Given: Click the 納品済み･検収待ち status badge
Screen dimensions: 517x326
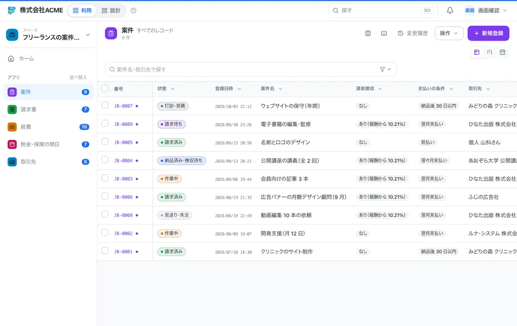Looking at the screenshot, I should [182, 161].
